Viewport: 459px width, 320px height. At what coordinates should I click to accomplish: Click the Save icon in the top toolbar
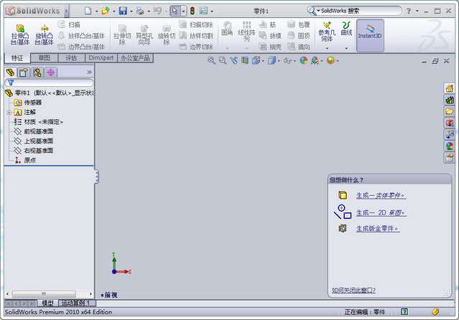pos(123,11)
